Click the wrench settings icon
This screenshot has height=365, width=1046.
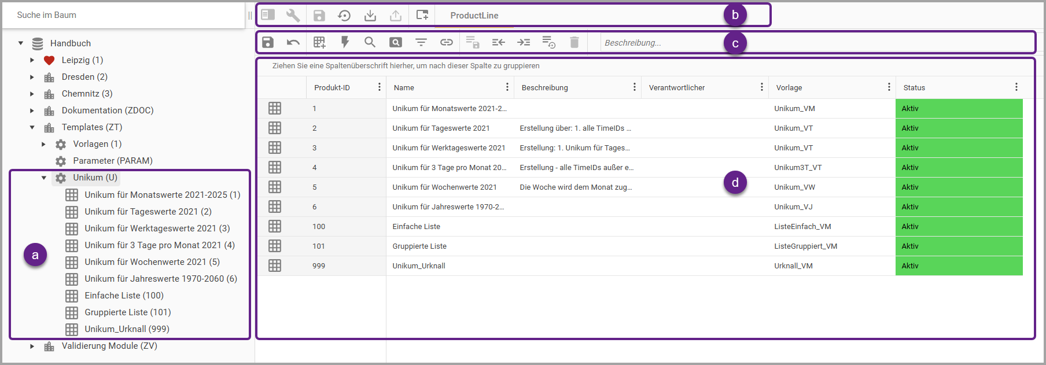click(x=293, y=16)
